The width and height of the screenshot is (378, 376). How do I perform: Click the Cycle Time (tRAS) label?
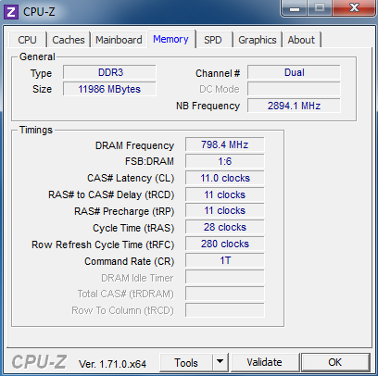[133, 228]
